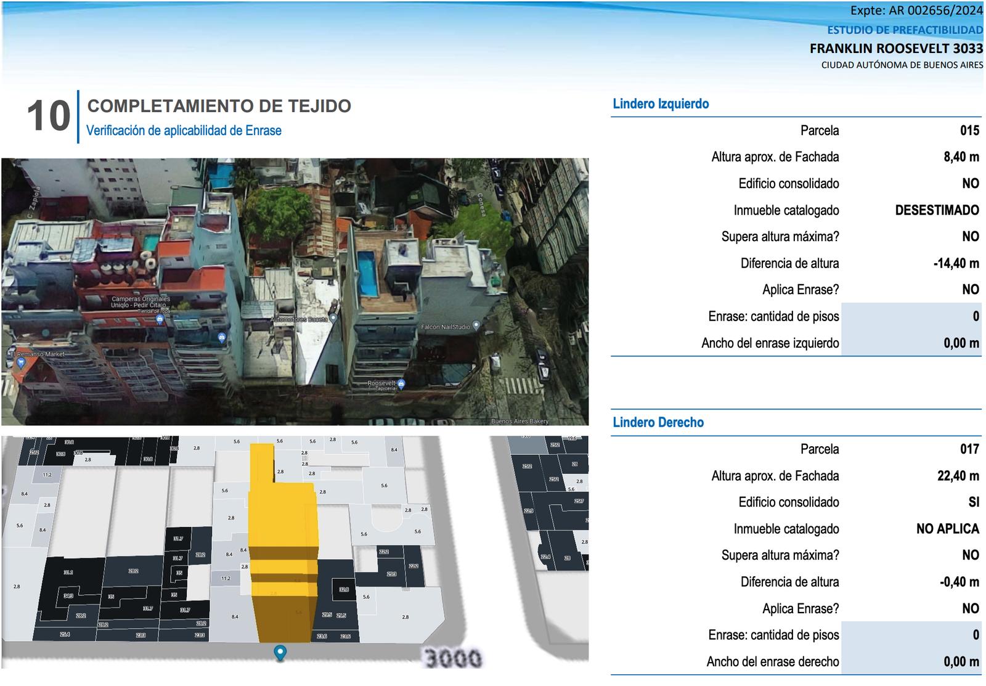Click 'Supera altura máxima?' label under Lindero Derecho
The height and width of the screenshot is (686, 986).
pyautogui.click(x=780, y=555)
